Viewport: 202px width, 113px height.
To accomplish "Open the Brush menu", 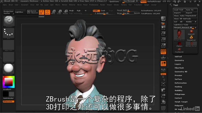I will coord(11,5).
